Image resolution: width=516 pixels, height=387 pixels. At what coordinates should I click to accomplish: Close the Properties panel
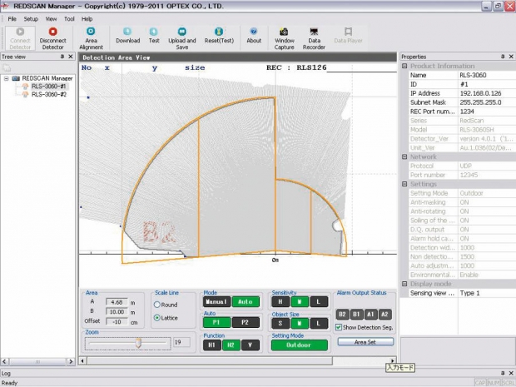point(511,57)
